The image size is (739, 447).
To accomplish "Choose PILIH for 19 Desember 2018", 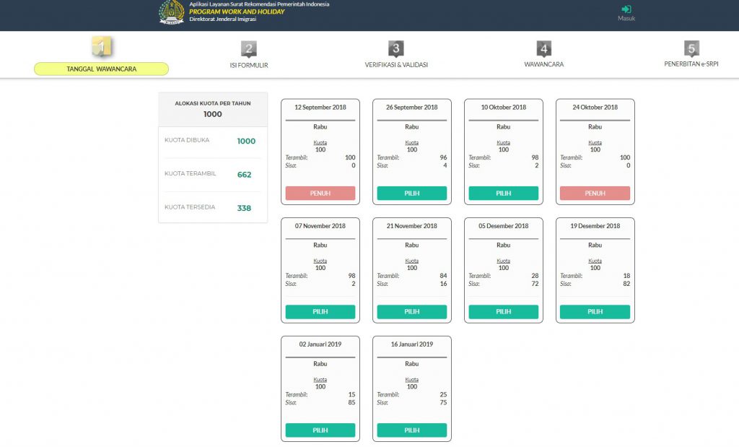I will pos(595,312).
